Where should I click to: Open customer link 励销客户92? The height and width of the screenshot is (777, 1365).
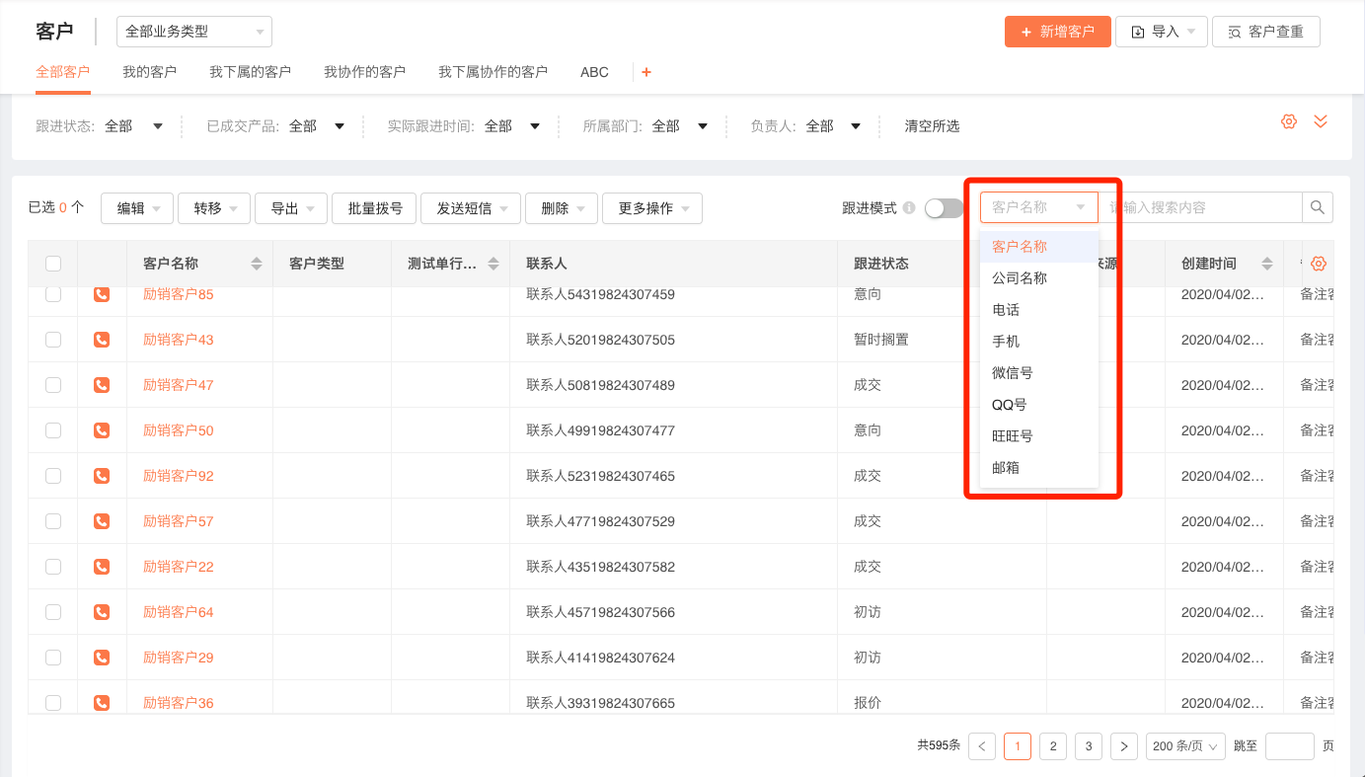click(x=178, y=476)
